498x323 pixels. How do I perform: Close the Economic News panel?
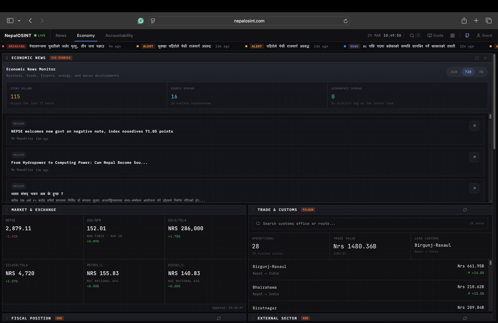pos(485,58)
